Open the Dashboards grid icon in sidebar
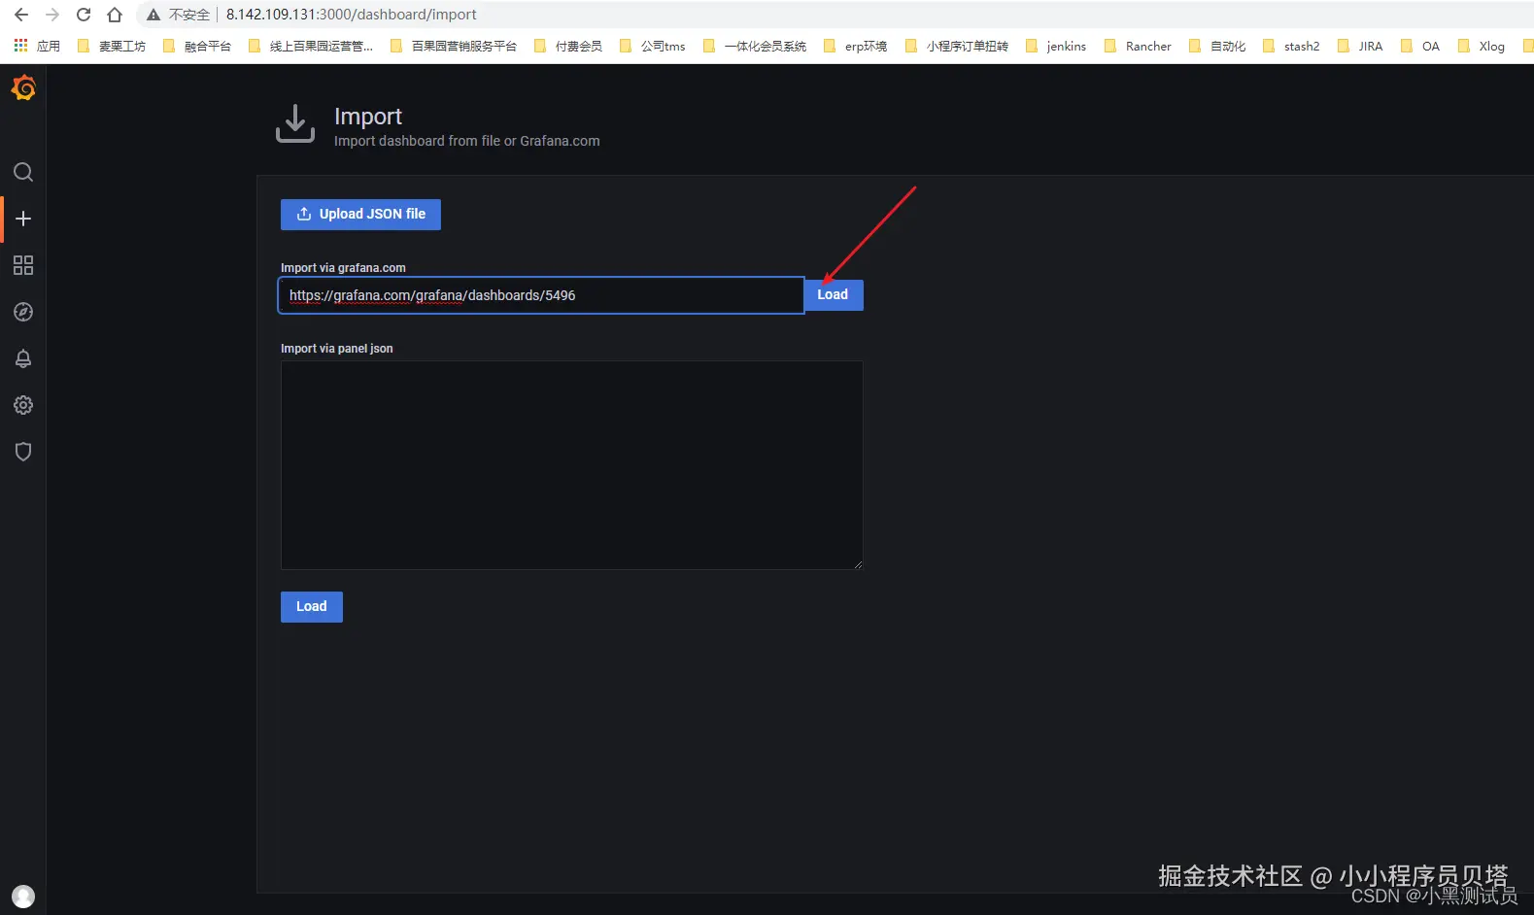This screenshot has width=1534, height=915. coord(23,265)
